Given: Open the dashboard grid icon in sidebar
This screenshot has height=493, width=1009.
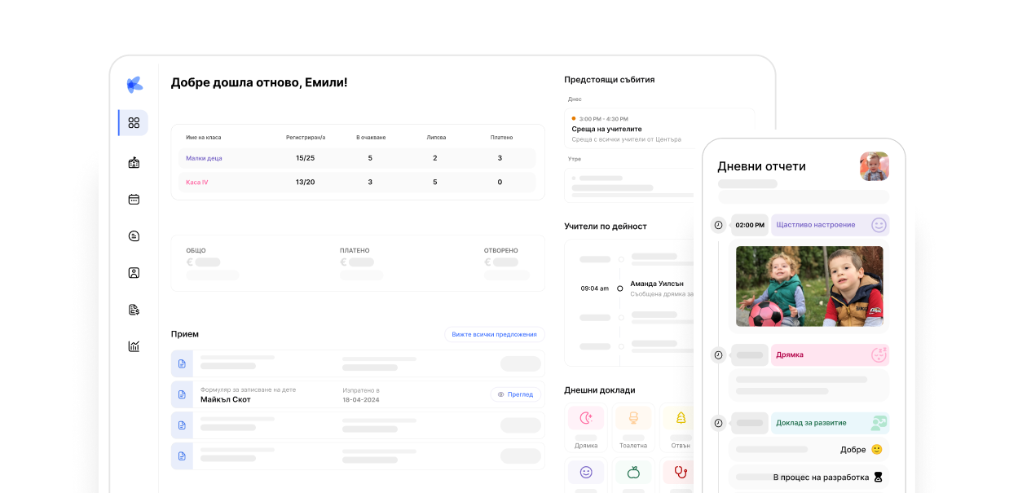Looking at the screenshot, I should (x=134, y=123).
